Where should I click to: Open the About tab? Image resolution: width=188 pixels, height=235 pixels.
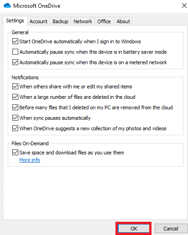tap(123, 21)
